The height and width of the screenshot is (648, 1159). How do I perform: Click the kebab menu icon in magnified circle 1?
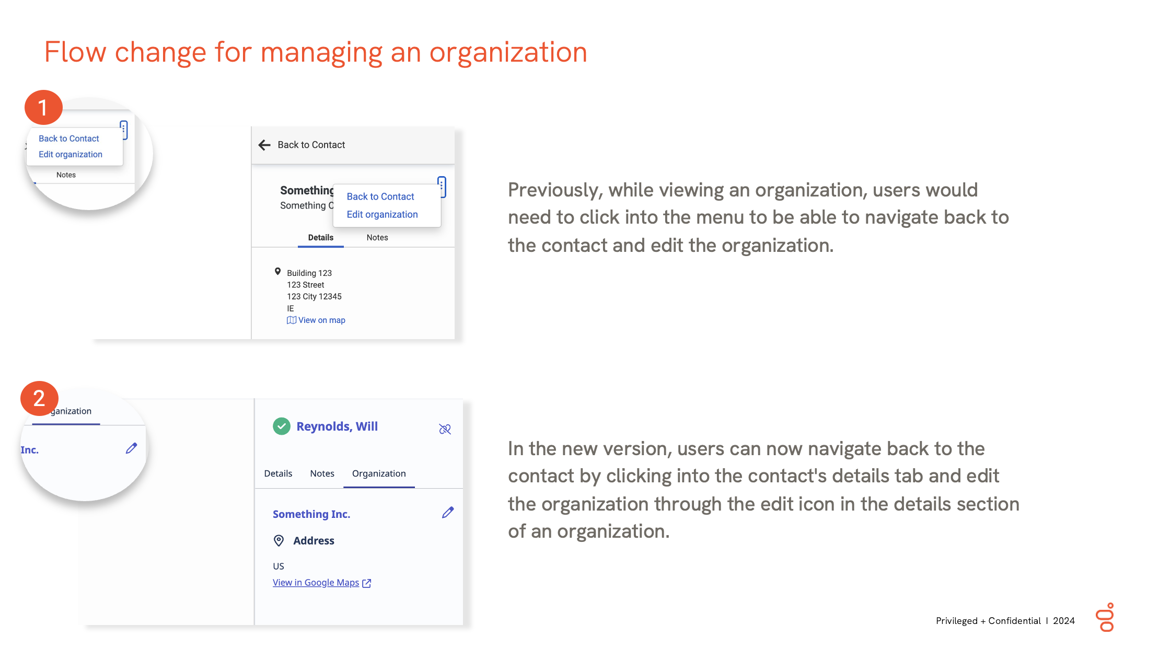[x=123, y=130]
